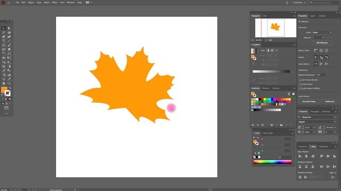341x191 pixels.
Task: Switch to the Paragraph tab
Action: pos(314,111)
